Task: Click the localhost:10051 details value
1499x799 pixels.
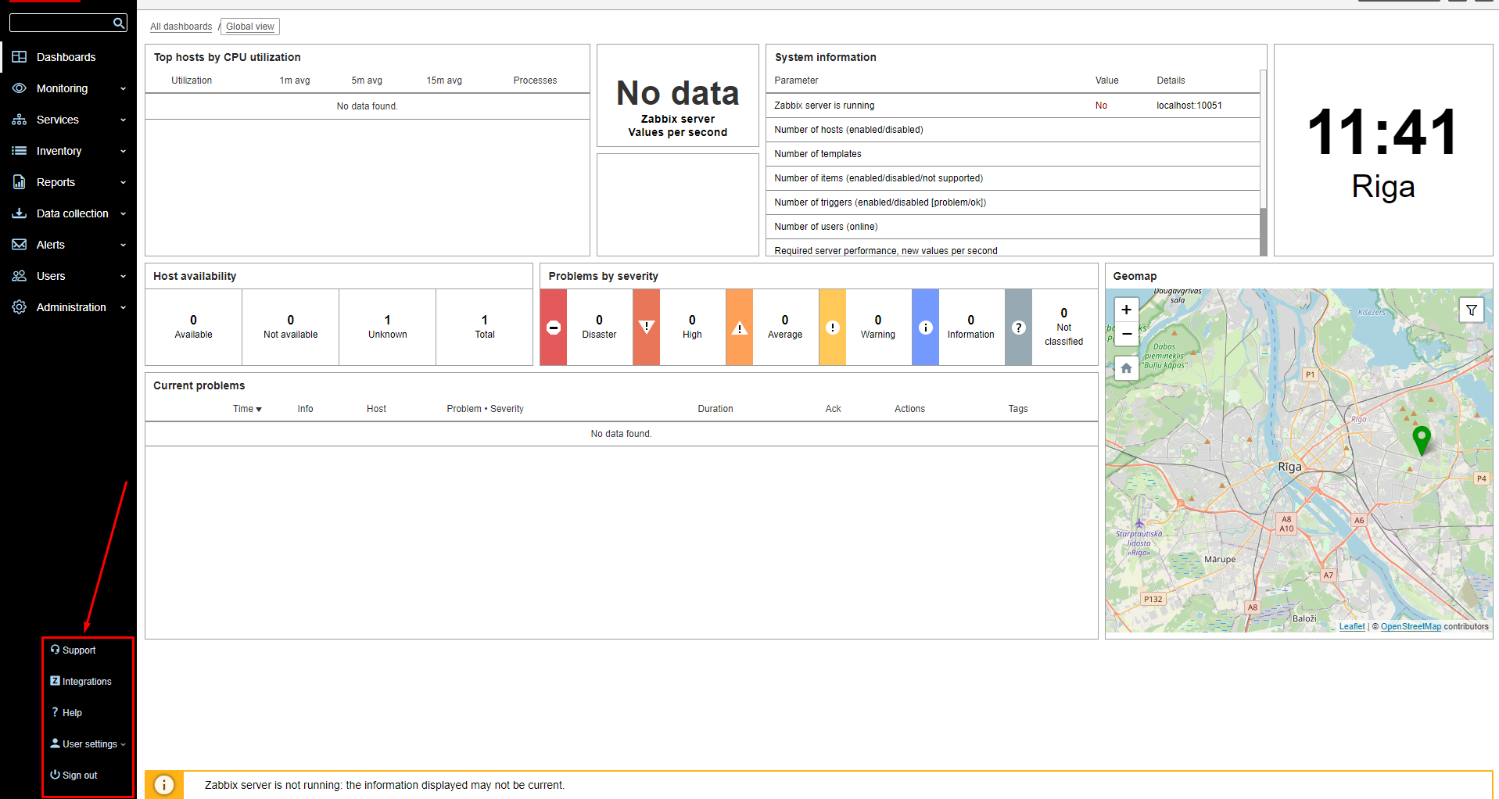Action: tap(1189, 106)
